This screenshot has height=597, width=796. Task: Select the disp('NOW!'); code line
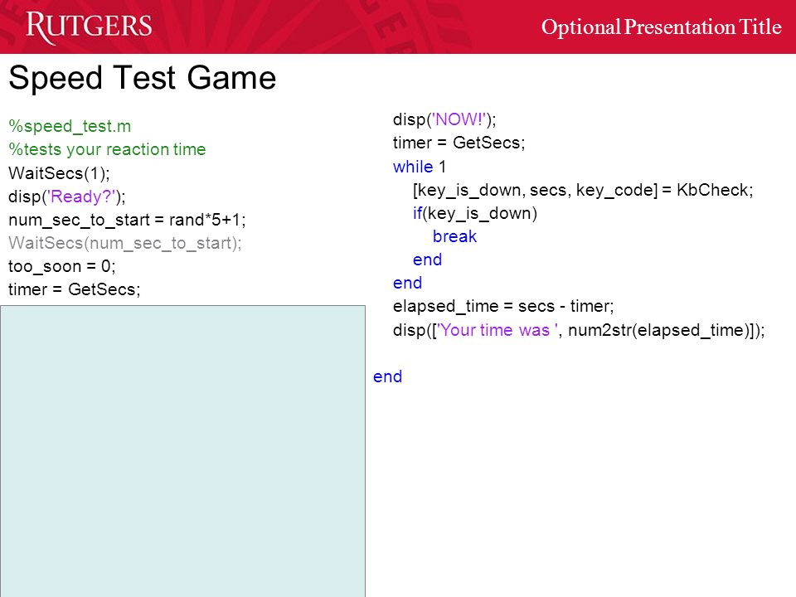coord(444,119)
